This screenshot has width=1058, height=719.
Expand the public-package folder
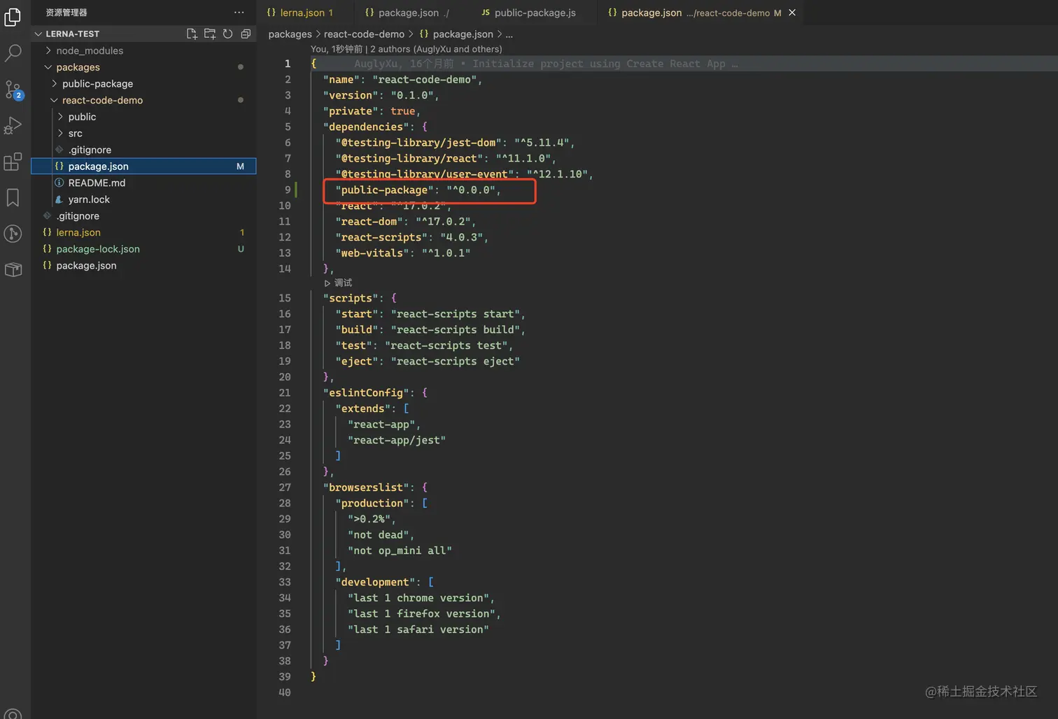point(97,83)
